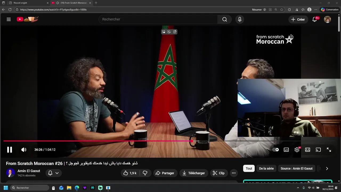Go back in the browser
The image size is (341, 192).
(3, 10)
